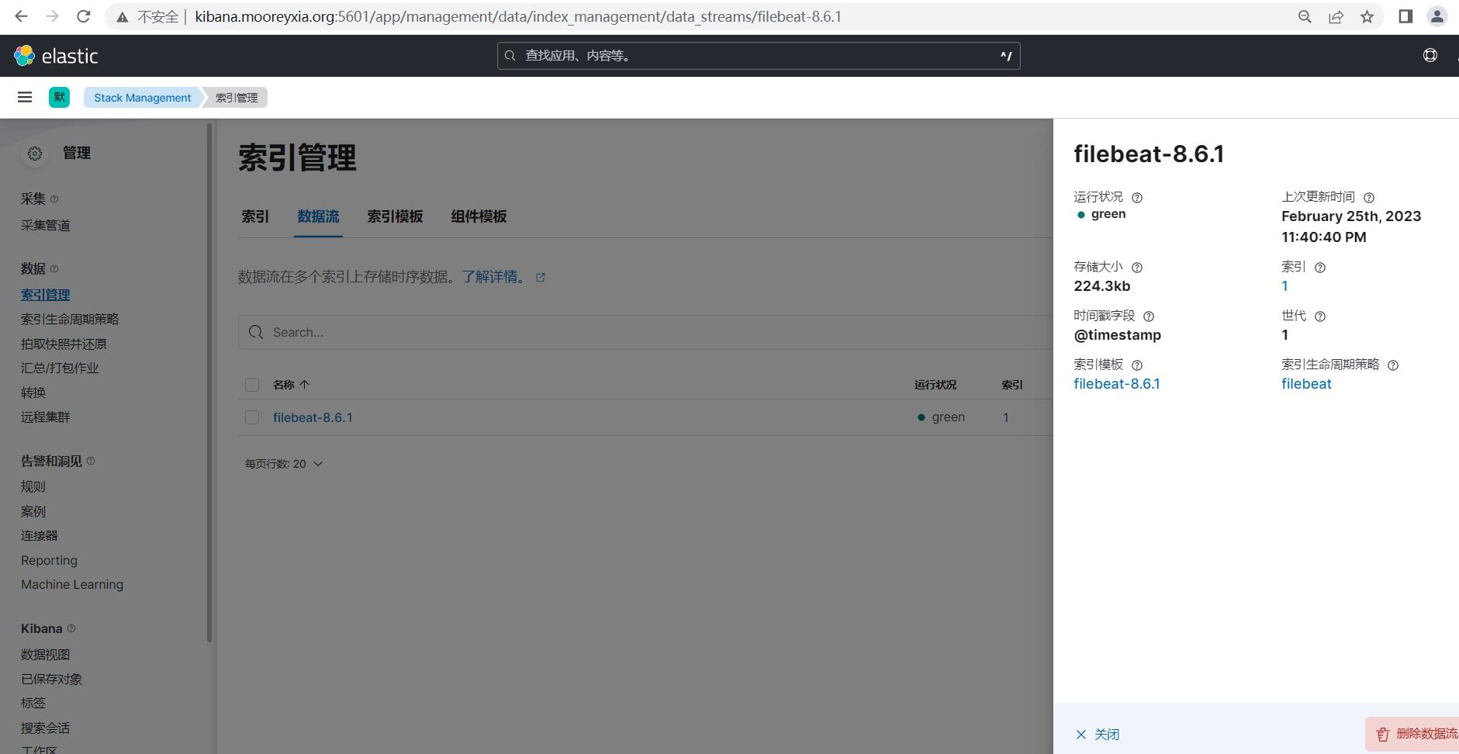Toggle the select-all checkbox in table header

click(252, 385)
